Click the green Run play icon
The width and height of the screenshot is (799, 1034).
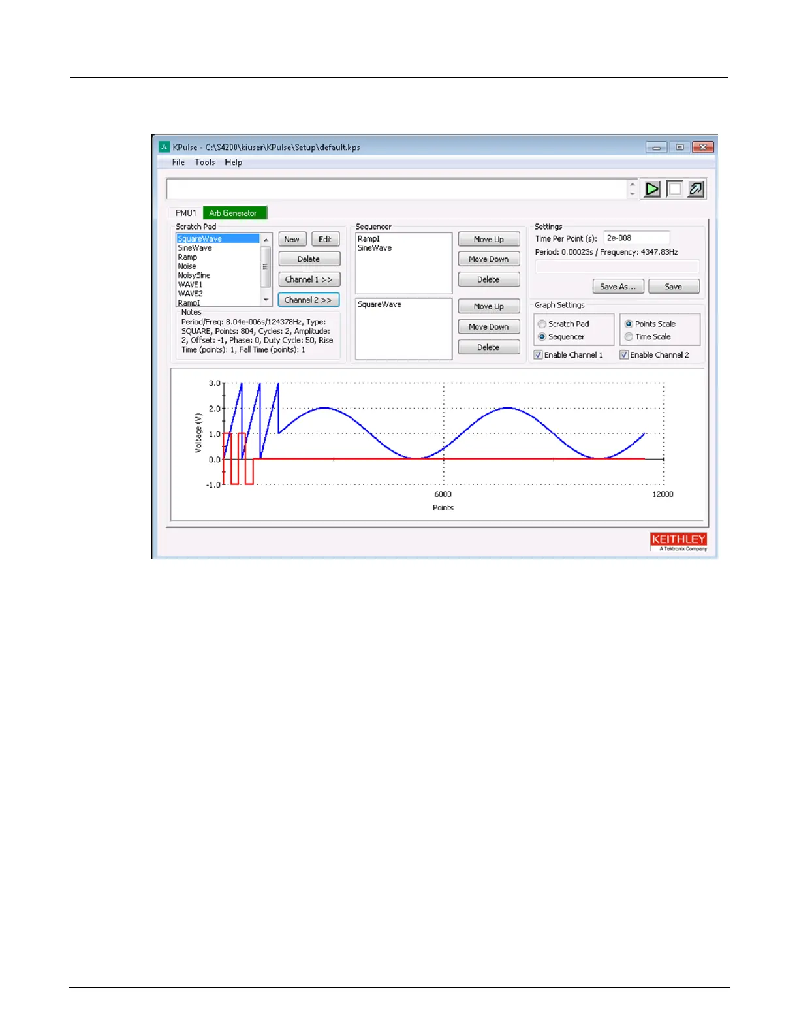click(x=652, y=189)
